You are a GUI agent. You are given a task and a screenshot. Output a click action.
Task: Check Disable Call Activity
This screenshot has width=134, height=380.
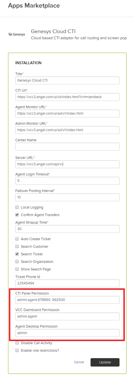[x=17, y=343]
